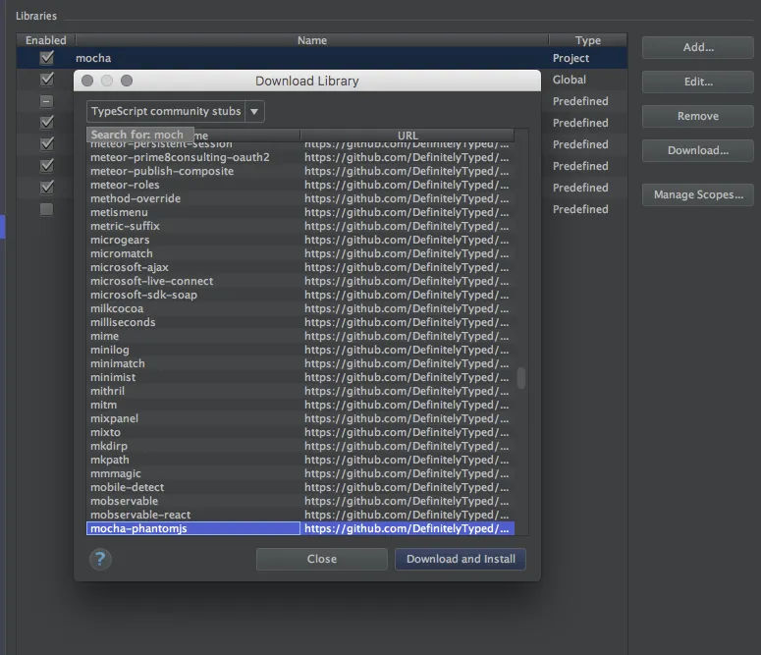
Task: Click the Type column header
Action: 588,40
